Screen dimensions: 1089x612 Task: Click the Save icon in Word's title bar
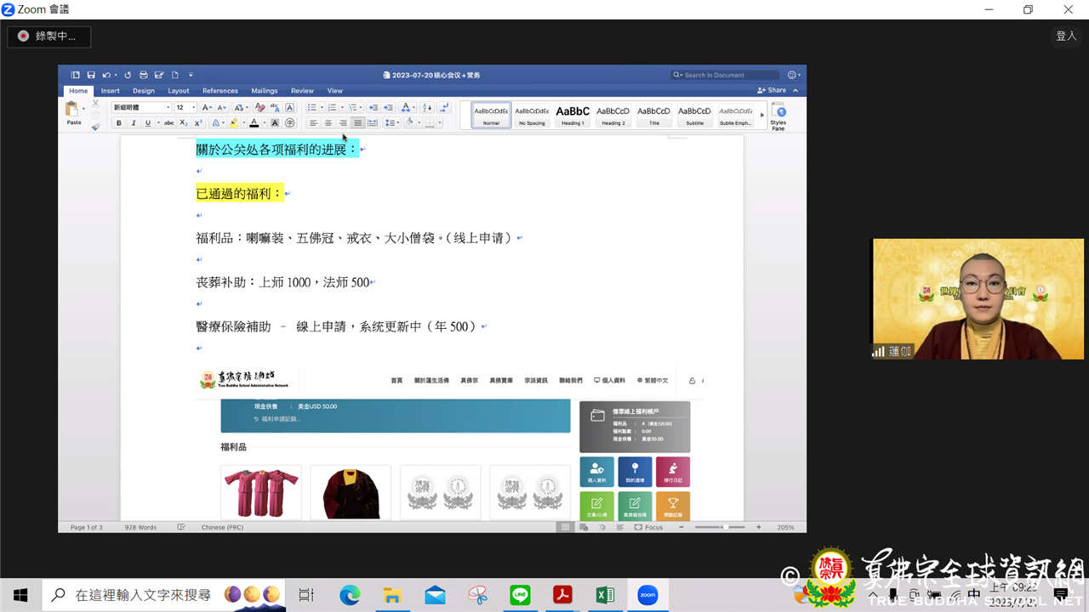(90, 75)
